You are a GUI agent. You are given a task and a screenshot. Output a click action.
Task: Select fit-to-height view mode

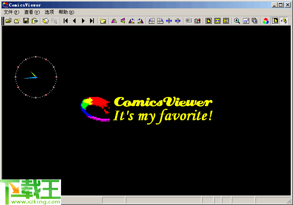(x=226, y=21)
